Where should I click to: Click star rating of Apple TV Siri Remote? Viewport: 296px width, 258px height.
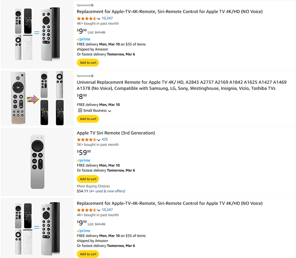point(86,140)
